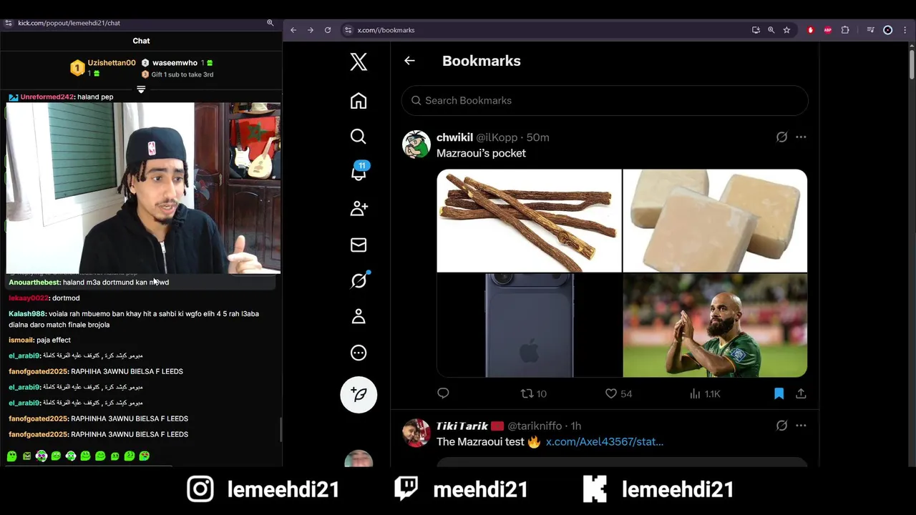Image resolution: width=916 pixels, height=515 pixels.
Task: Click first green emote in chat bar
Action: [11, 456]
